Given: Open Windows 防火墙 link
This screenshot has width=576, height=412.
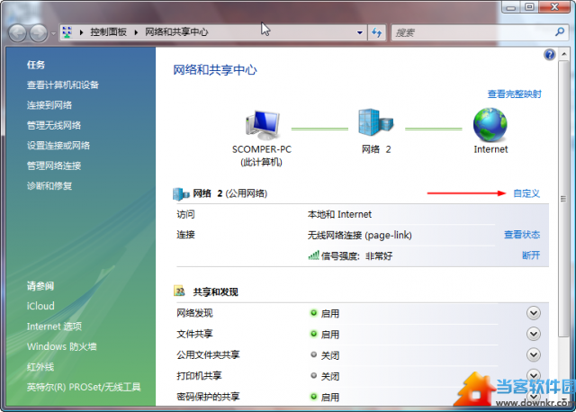Looking at the screenshot, I should tap(62, 346).
